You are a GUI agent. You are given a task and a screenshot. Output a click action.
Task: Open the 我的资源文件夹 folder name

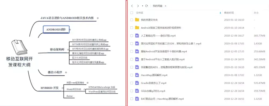pyautogui.click(x=149, y=20)
